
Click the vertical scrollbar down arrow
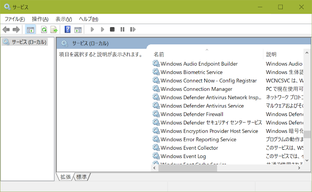point(307,160)
